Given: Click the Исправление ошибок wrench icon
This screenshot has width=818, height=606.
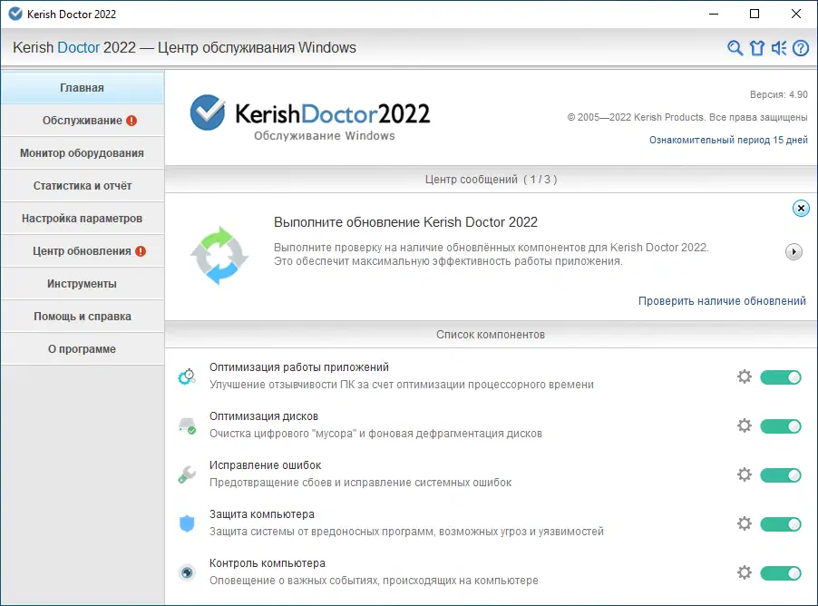Looking at the screenshot, I should [187, 474].
